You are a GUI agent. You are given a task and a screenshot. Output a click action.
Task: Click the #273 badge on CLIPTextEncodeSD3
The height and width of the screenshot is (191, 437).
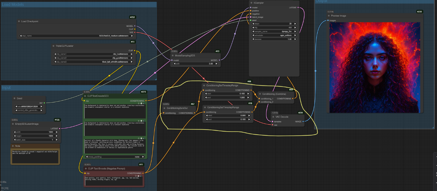143,92
